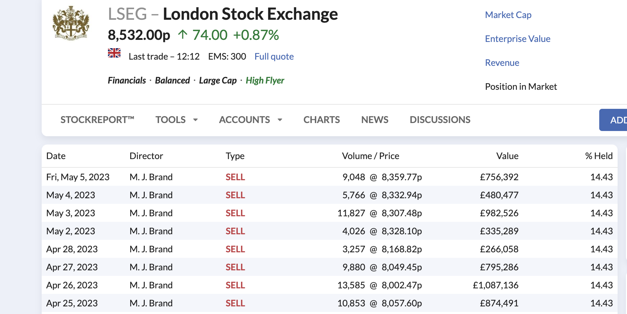Click the Last trade - 12:12 text

click(164, 56)
